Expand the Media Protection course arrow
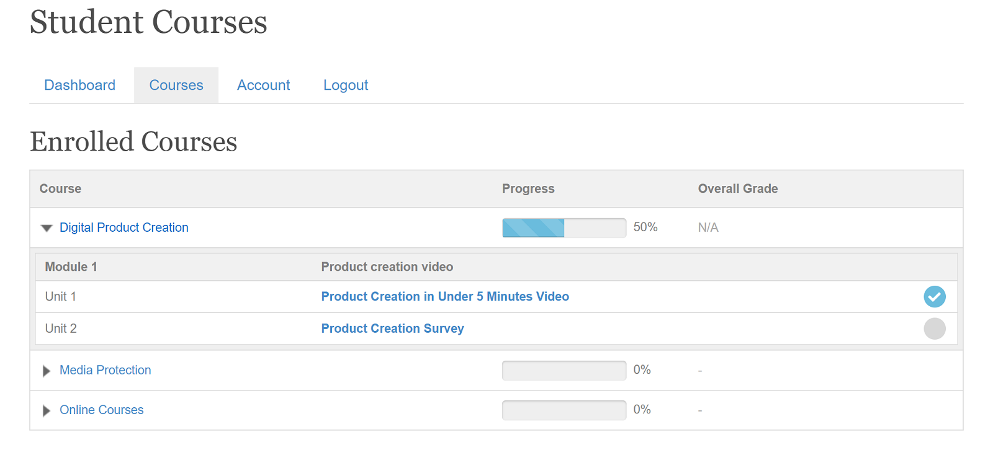Viewport: 993px width, 463px height. pyautogui.click(x=47, y=371)
